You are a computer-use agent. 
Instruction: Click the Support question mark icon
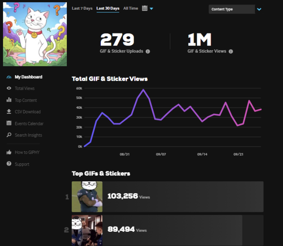pyautogui.click(x=9, y=164)
